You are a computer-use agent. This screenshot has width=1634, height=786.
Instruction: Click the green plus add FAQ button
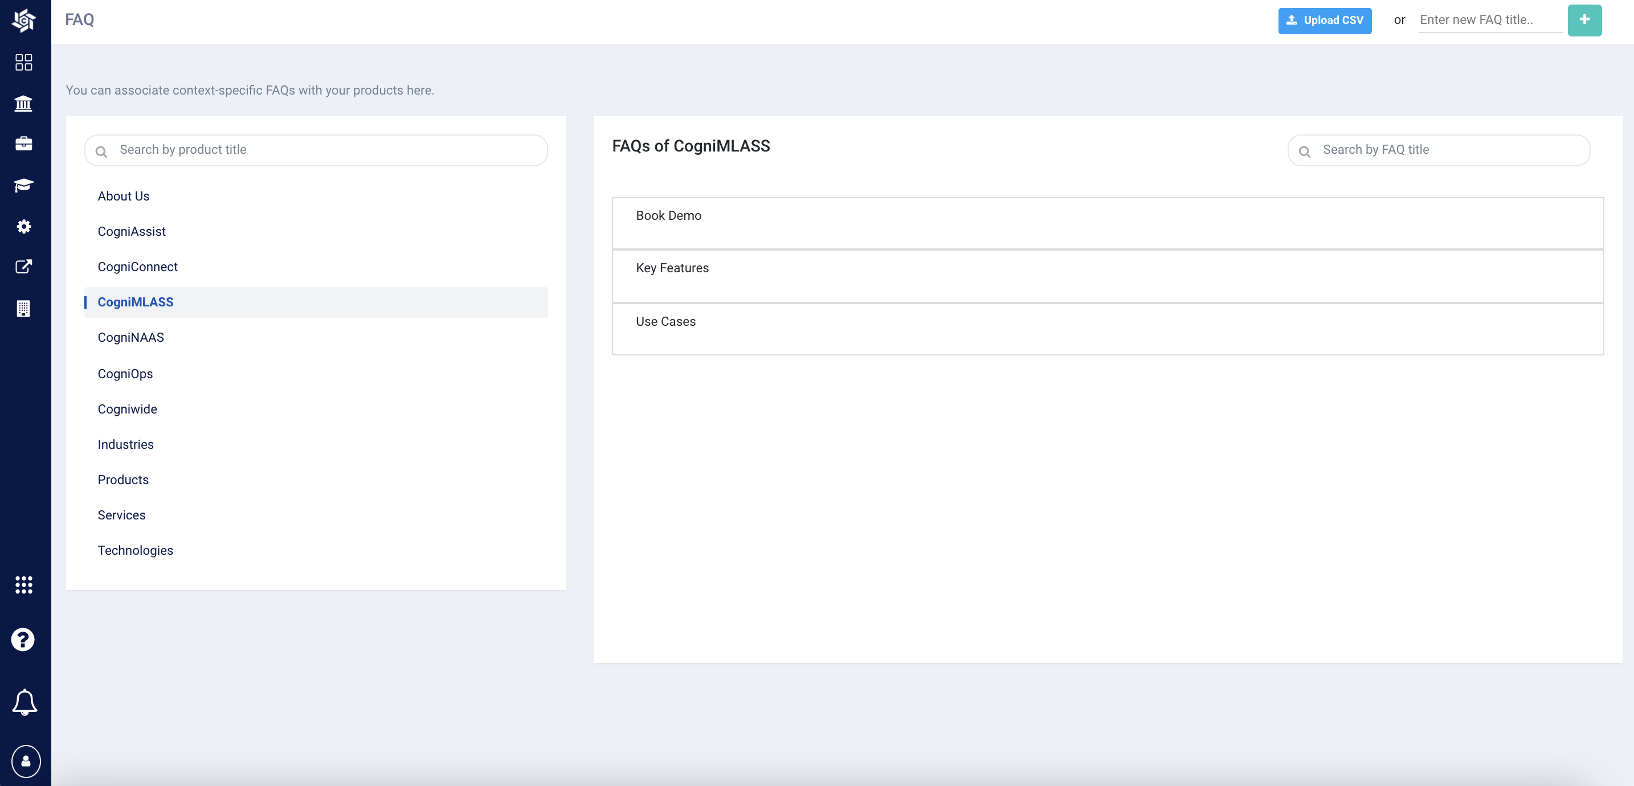pyautogui.click(x=1584, y=21)
